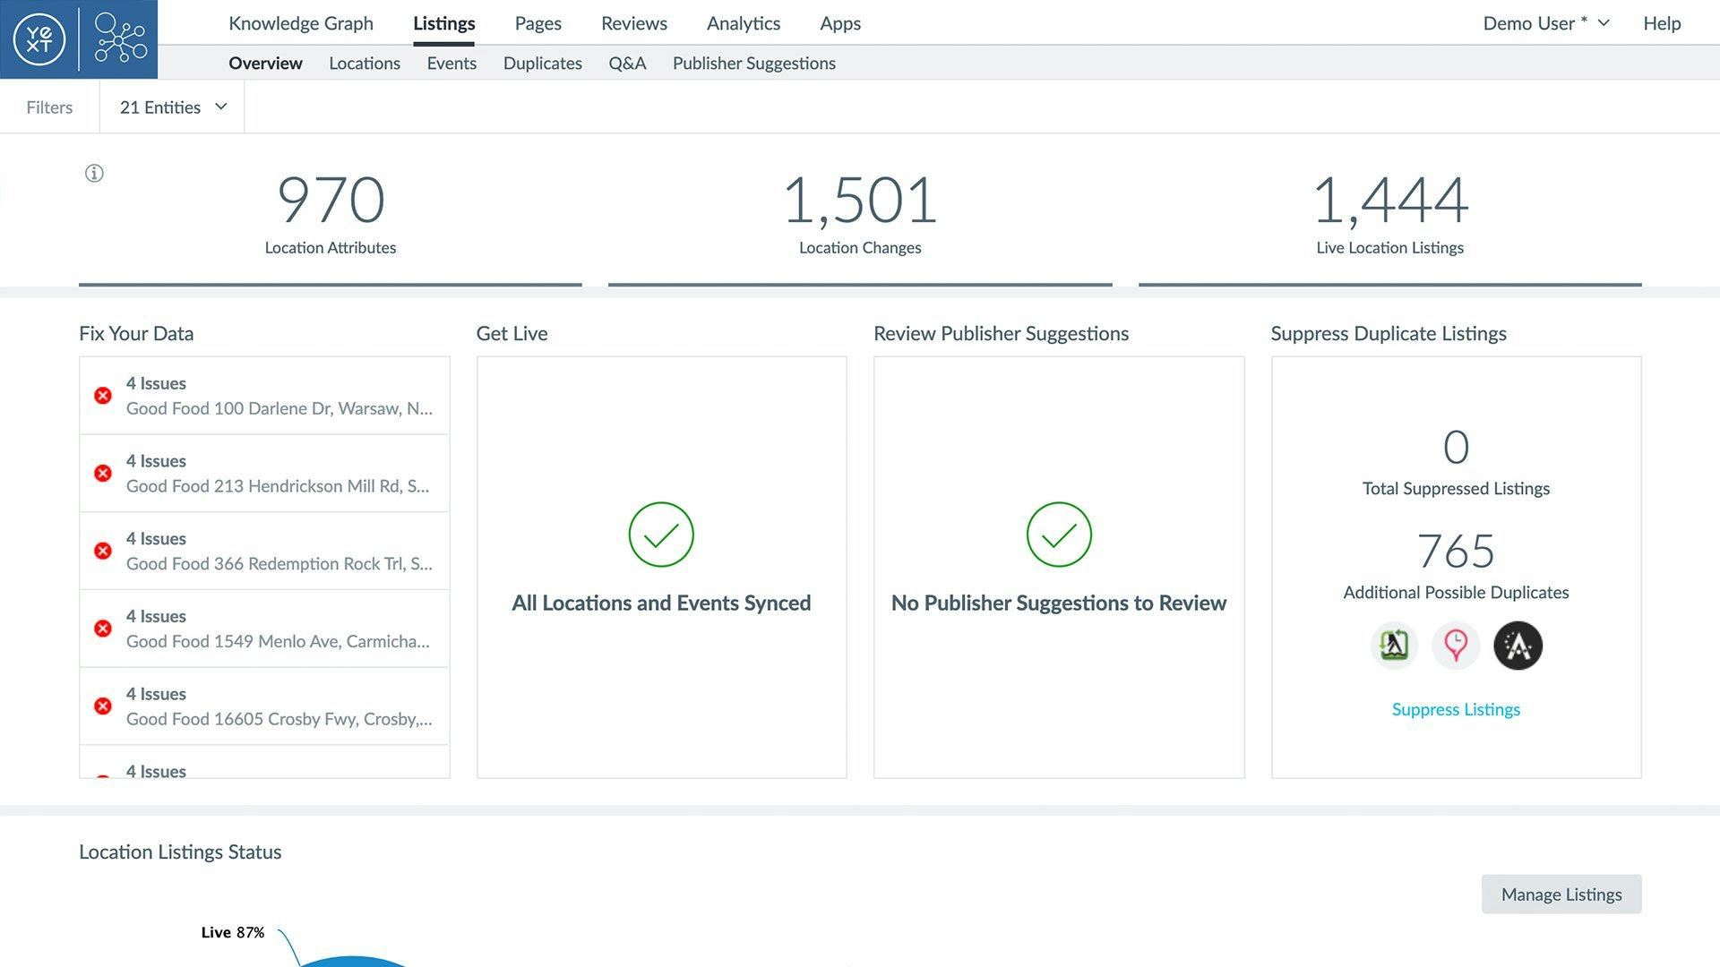Switch to the Analytics tab
The width and height of the screenshot is (1720, 967).
743,23
